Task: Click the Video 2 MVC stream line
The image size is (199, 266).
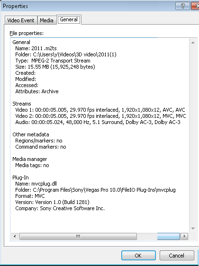Action: click(100, 116)
